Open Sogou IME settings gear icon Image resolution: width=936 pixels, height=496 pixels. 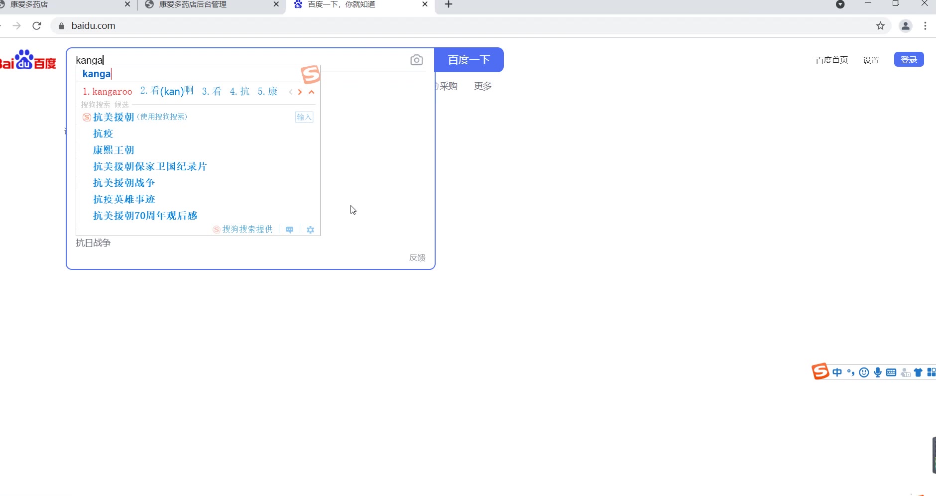click(311, 230)
